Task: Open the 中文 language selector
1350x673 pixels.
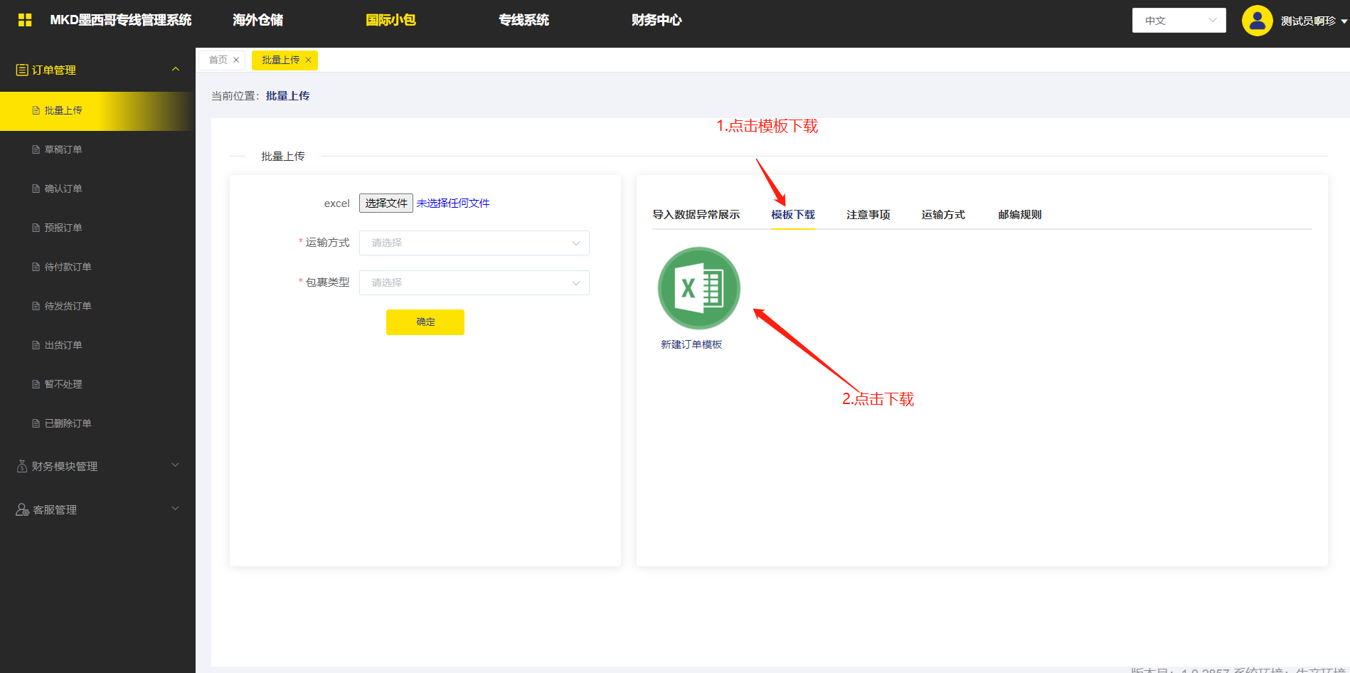Action: point(1179,21)
